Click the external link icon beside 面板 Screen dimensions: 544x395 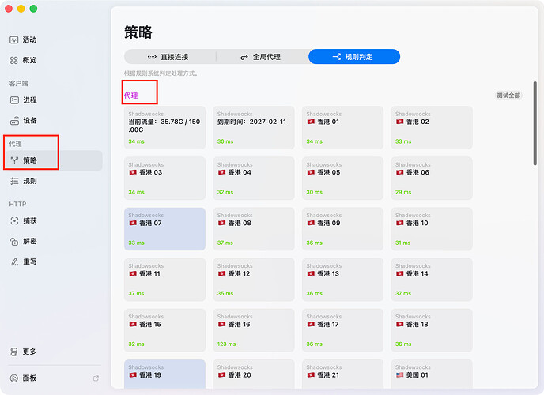pos(96,378)
